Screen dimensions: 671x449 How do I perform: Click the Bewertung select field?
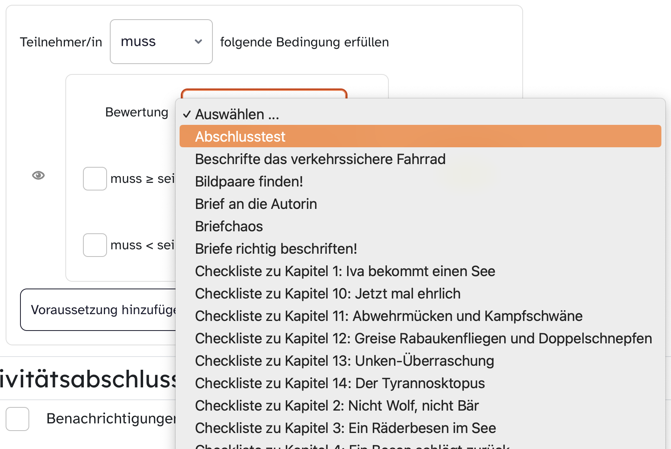pos(264,94)
